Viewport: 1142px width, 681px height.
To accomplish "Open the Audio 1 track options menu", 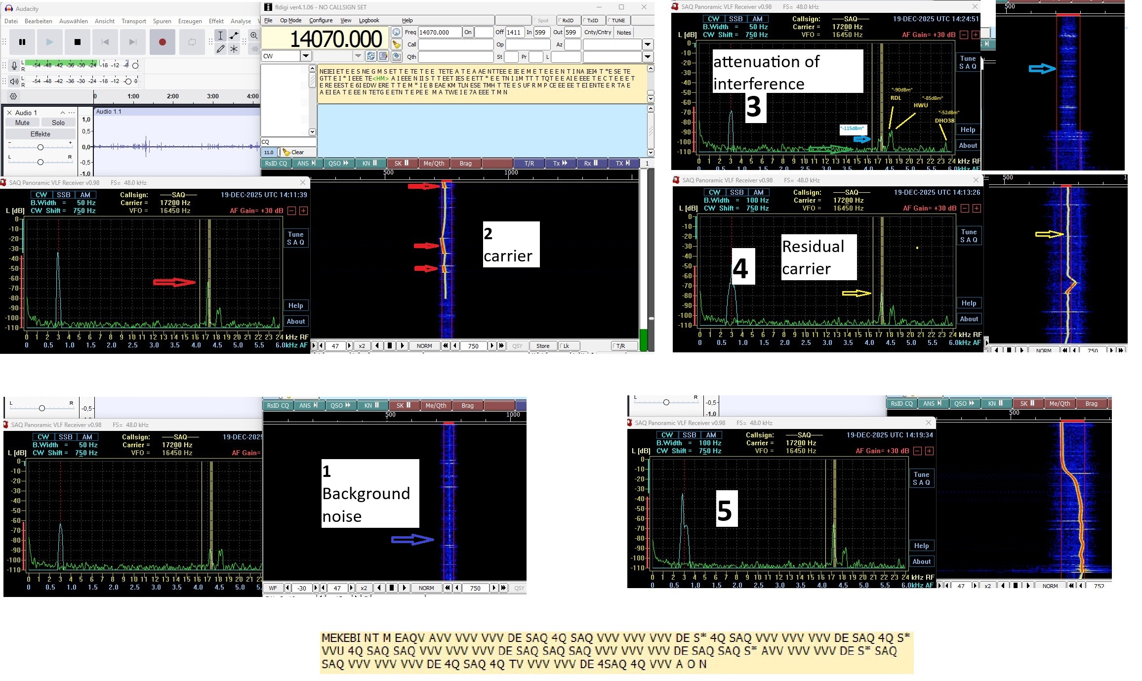I will click(x=72, y=113).
